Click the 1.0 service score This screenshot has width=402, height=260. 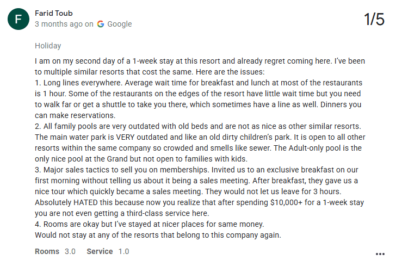point(123,251)
